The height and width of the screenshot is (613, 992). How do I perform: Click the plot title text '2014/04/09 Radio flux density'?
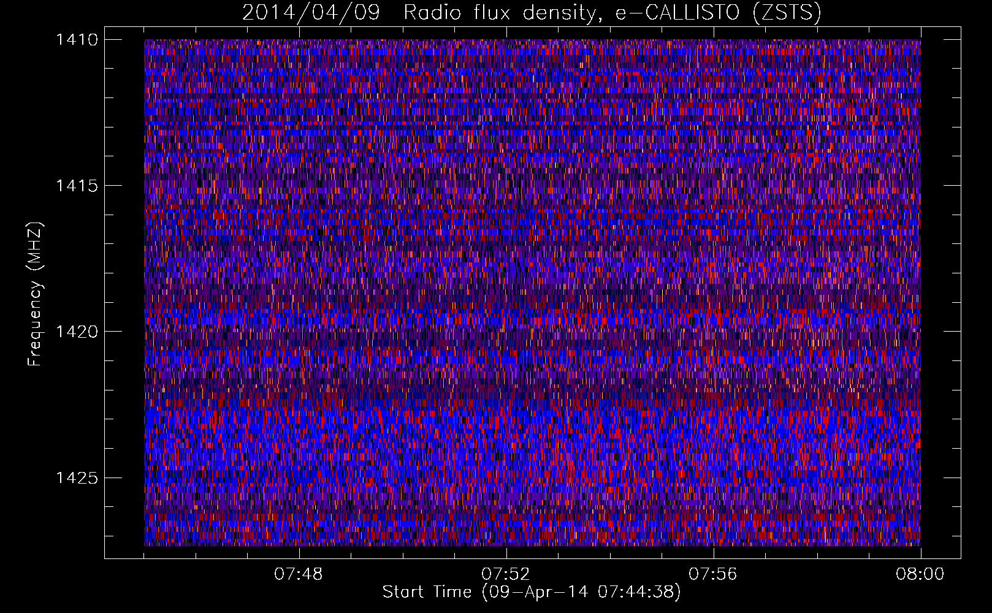pyautogui.click(x=419, y=13)
